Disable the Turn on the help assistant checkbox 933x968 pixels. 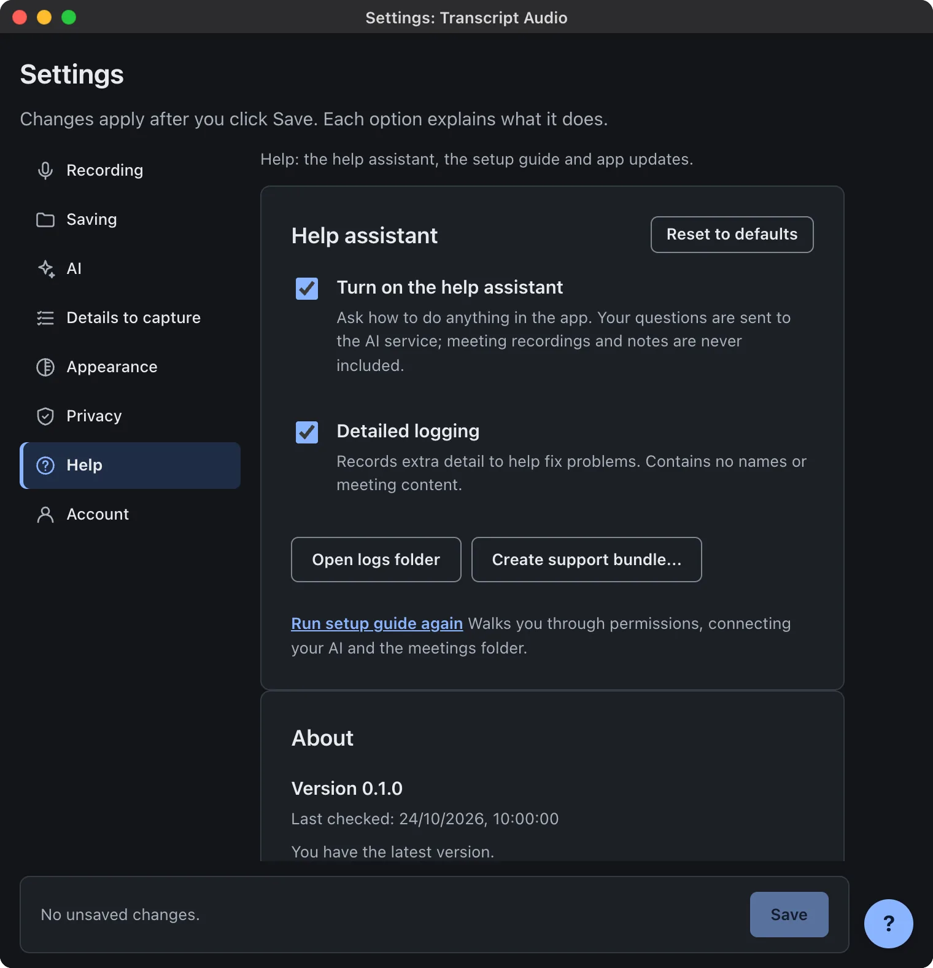coord(307,288)
